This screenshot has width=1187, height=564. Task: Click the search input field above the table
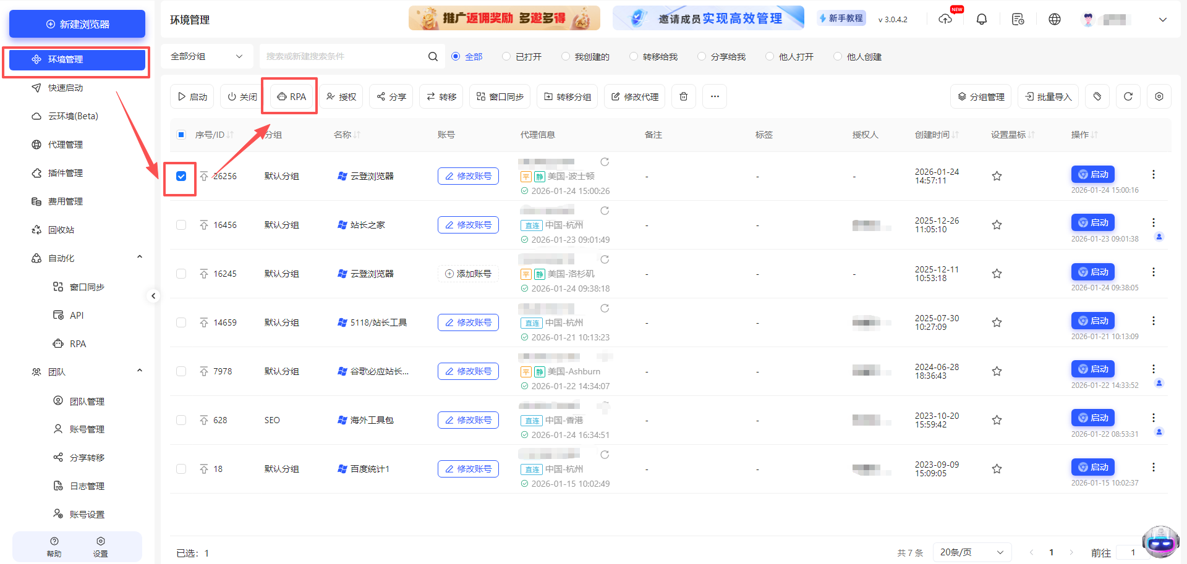[346, 56]
